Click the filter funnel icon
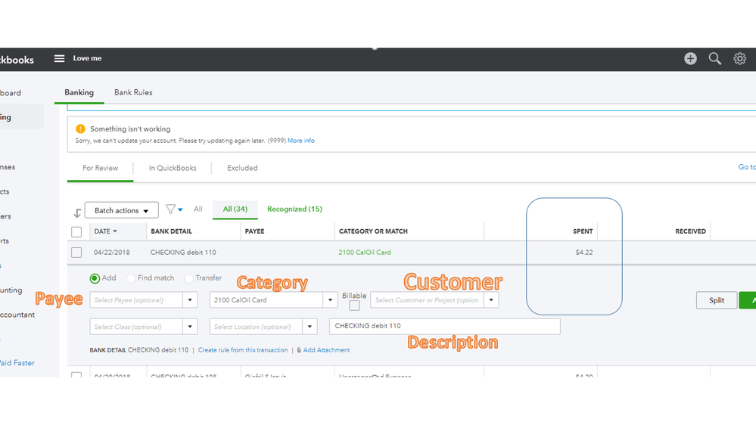Image resolution: width=756 pixels, height=425 pixels. 171,209
